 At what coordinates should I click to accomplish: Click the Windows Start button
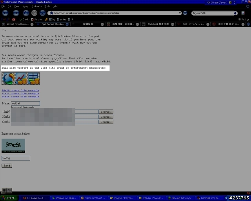pos(9,198)
